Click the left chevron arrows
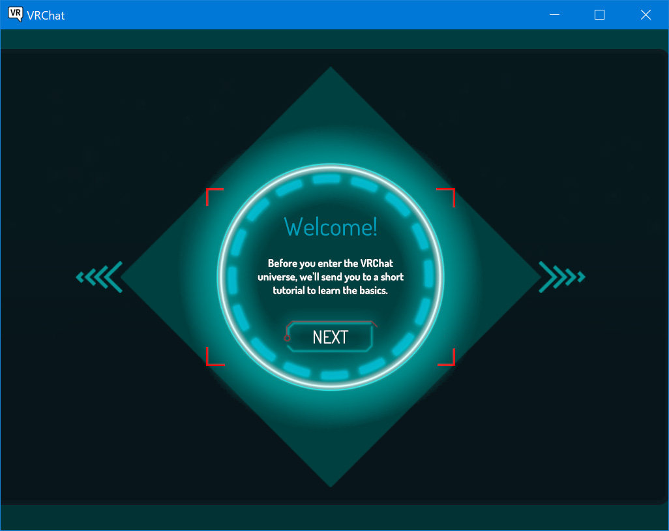The width and height of the screenshot is (669, 531). click(x=99, y=277)
